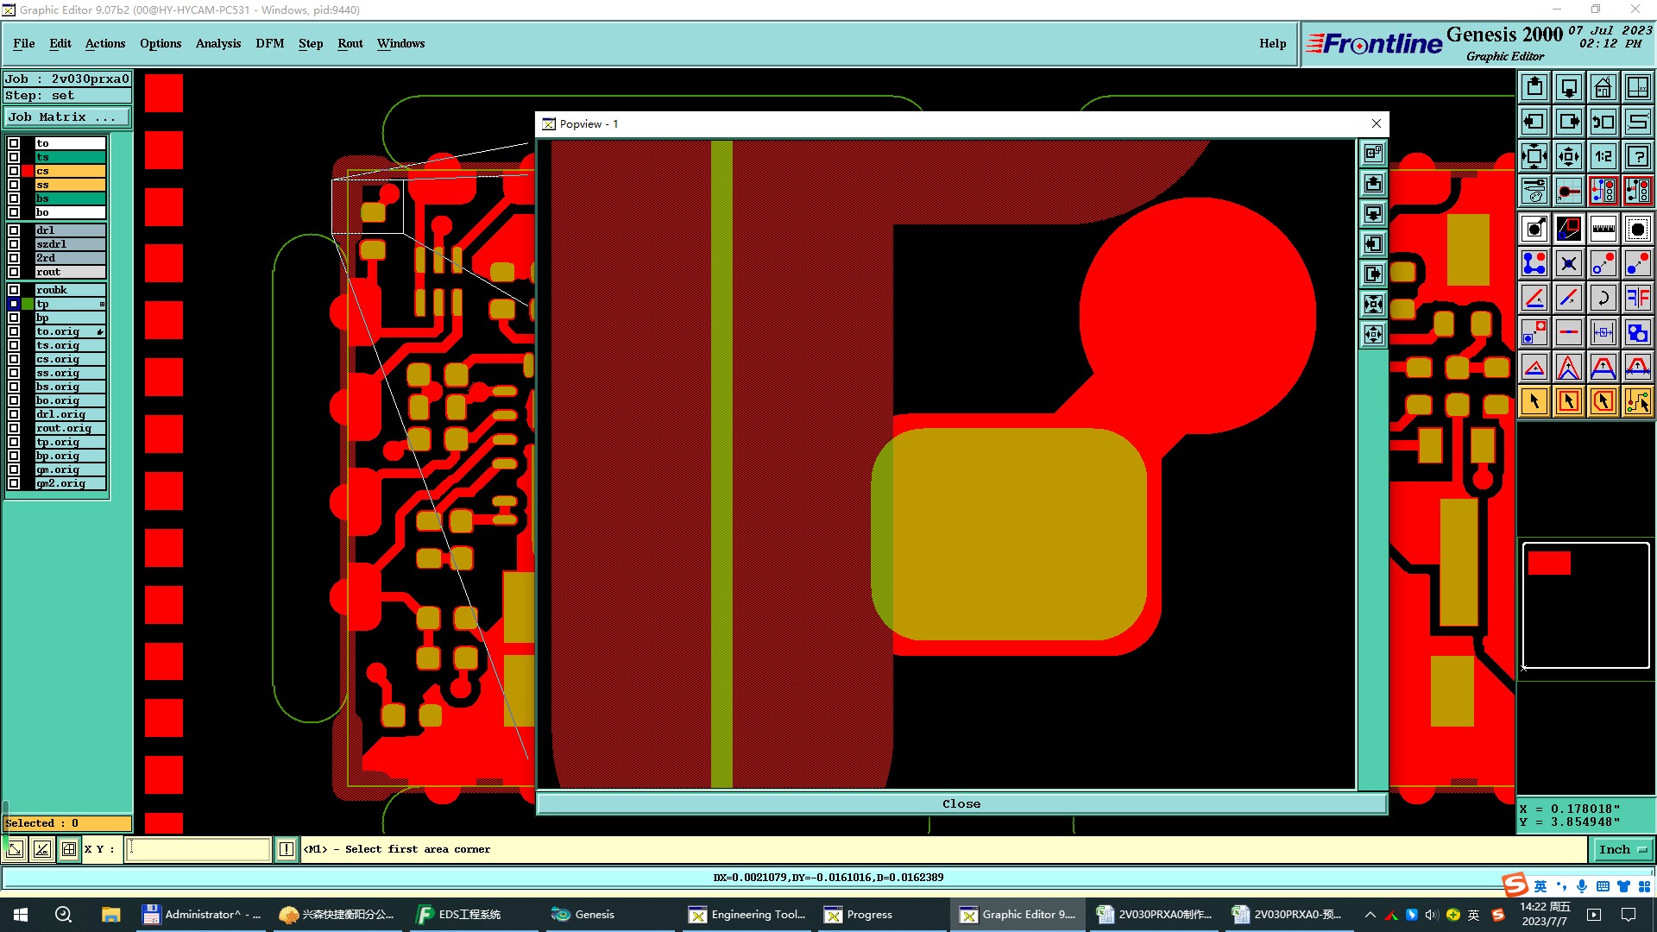
Task: Click the question mark help icon
Action: 1637,156
